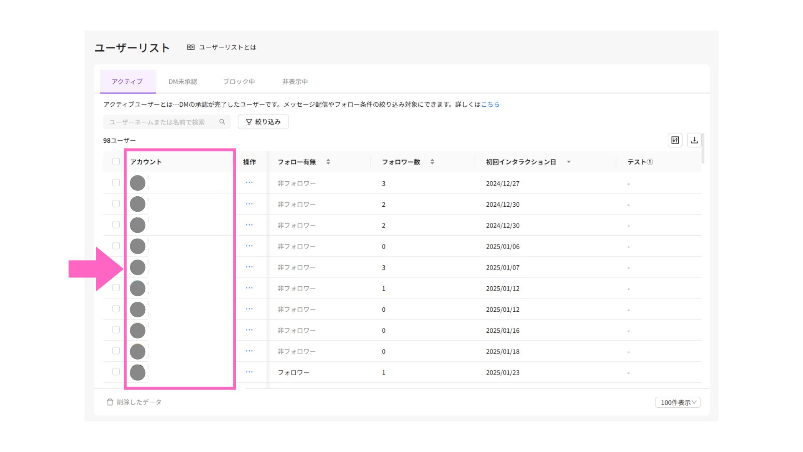Check the row dated 2025/01/18
Viewport: 803px width, 452px height.
point(116,351)
